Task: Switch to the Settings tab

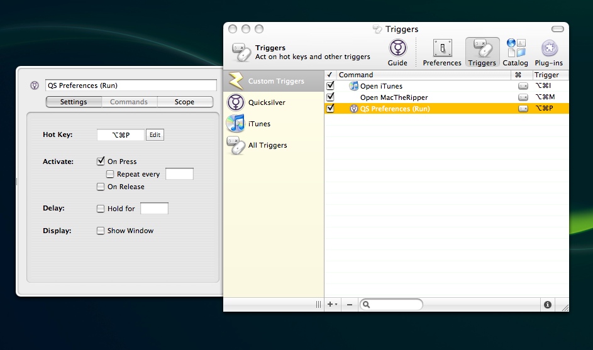Action: 74,102
